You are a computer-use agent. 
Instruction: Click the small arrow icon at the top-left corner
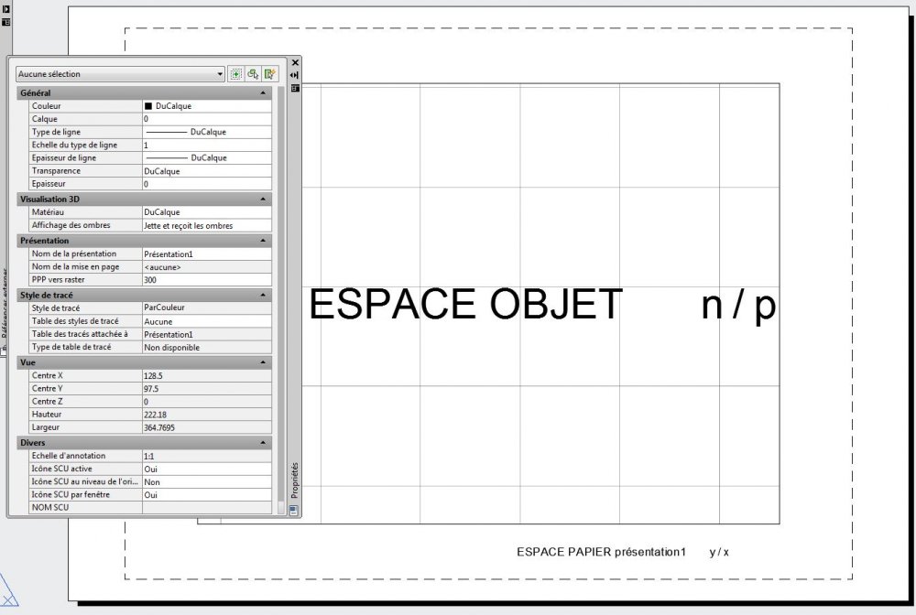pos(6,9)
